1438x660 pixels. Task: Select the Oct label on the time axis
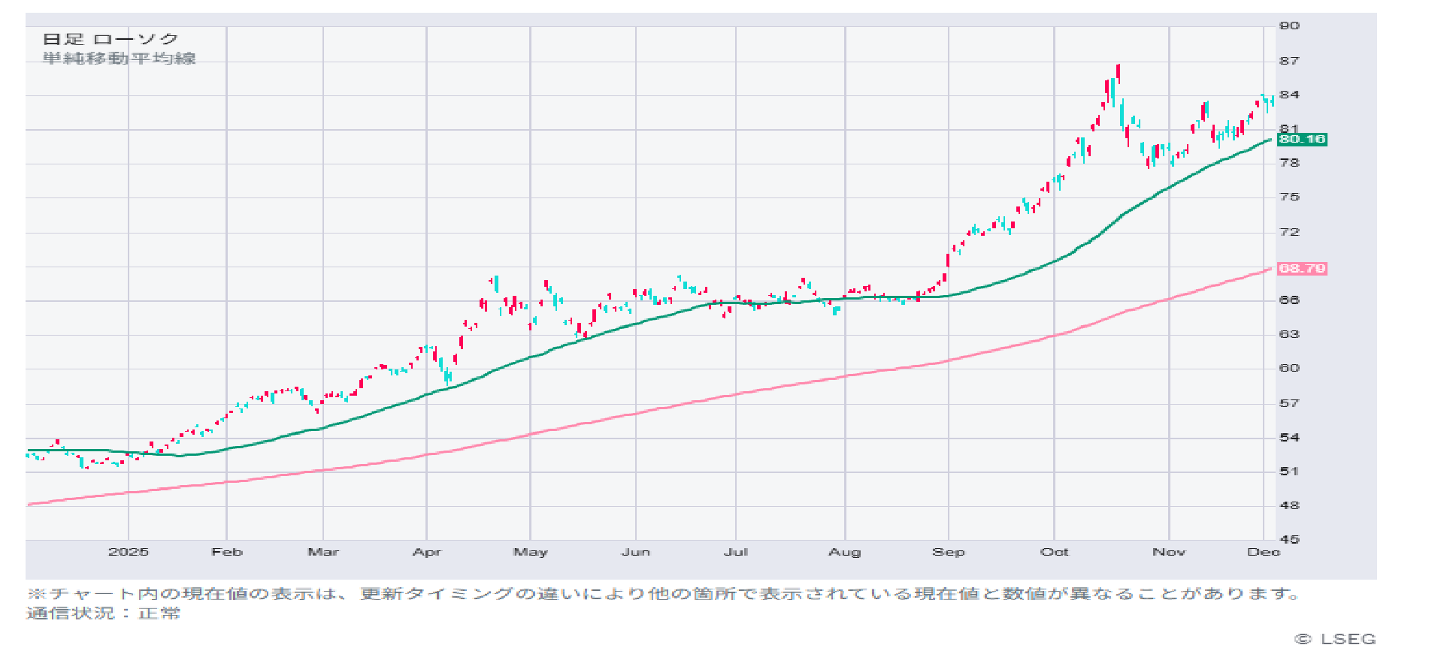(1054, 552)
